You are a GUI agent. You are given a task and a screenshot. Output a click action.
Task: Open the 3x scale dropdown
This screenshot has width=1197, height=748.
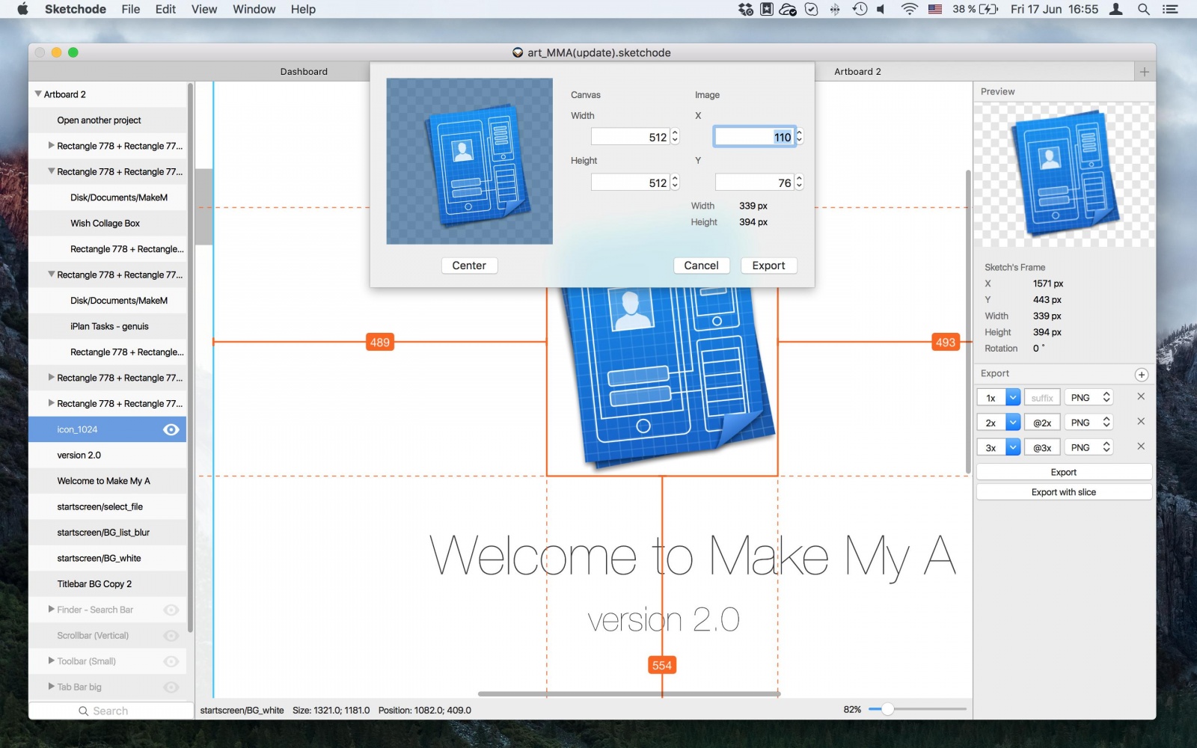[1013, 447]
